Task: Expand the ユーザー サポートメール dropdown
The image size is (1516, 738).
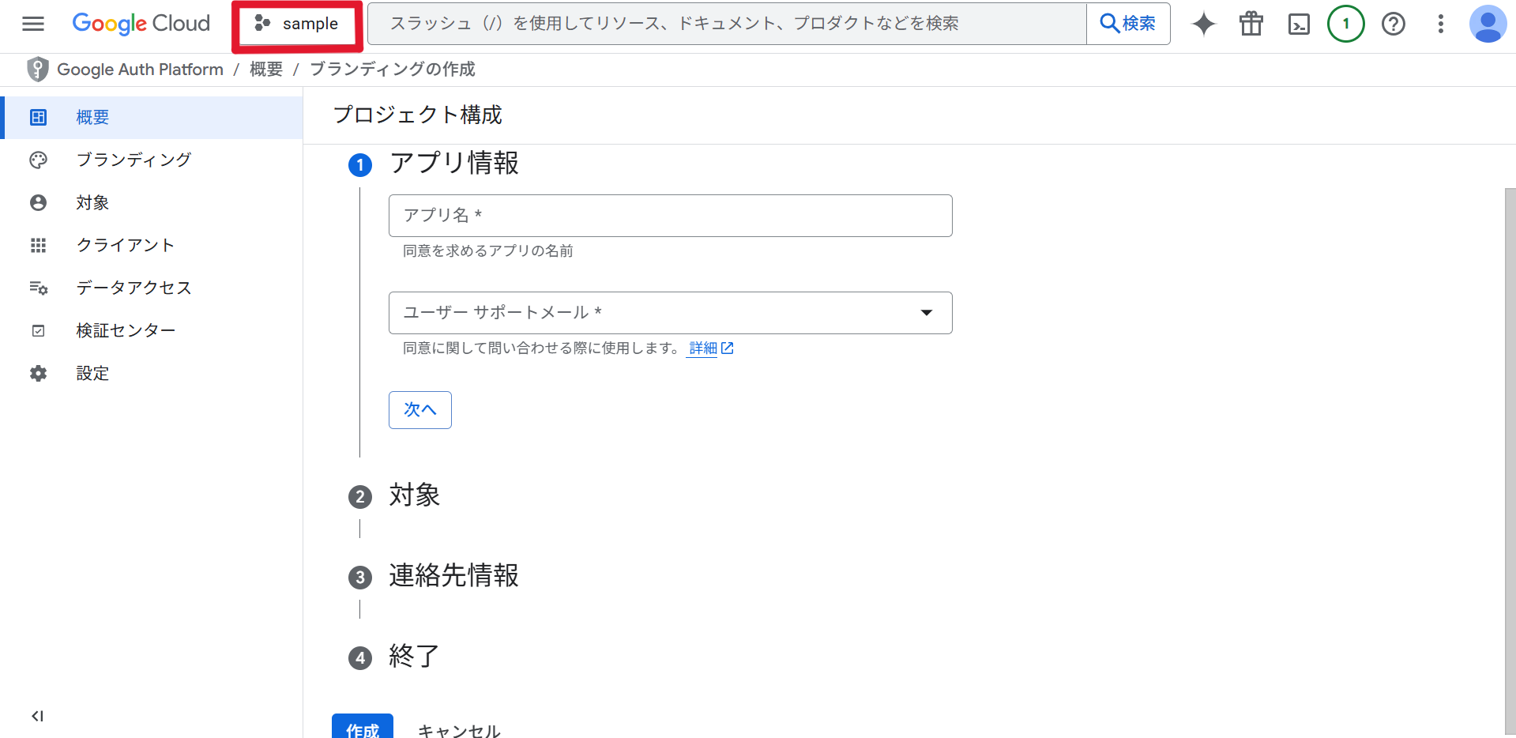Action: pyautogui.click(x=926, y=313)
